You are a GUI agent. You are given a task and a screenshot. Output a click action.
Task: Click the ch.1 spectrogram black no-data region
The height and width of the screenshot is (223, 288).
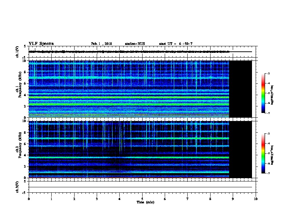[x=240, y=89]
